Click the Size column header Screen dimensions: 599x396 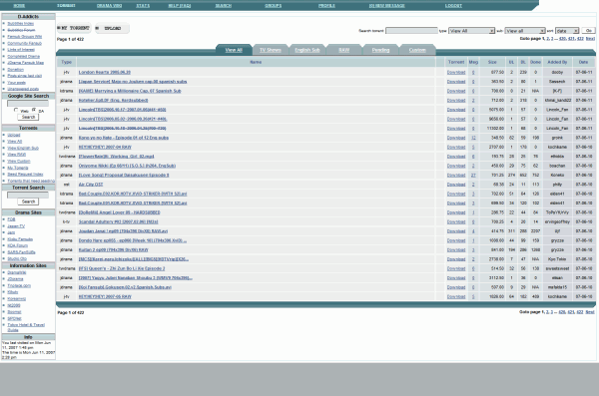[x=492, y=62]
